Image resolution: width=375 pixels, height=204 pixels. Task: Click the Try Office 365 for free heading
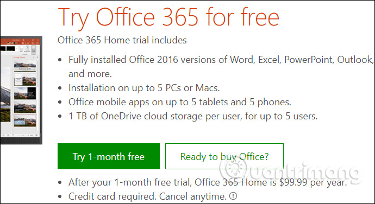pyautogui.click(x=168, y=17)
